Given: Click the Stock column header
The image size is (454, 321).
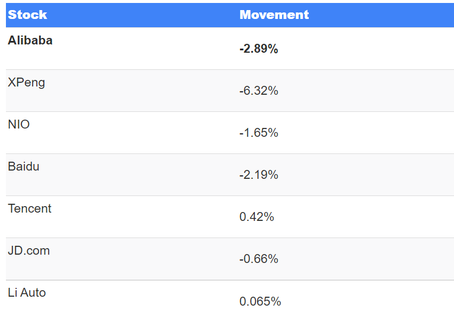Looking at the screenshot, I should [x=27, y=15].
